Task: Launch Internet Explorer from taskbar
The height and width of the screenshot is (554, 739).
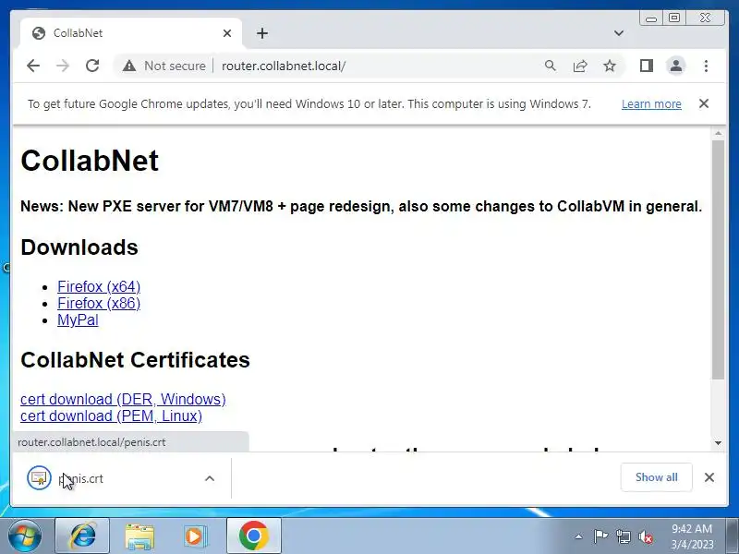Action: click(x=82, y=536)
